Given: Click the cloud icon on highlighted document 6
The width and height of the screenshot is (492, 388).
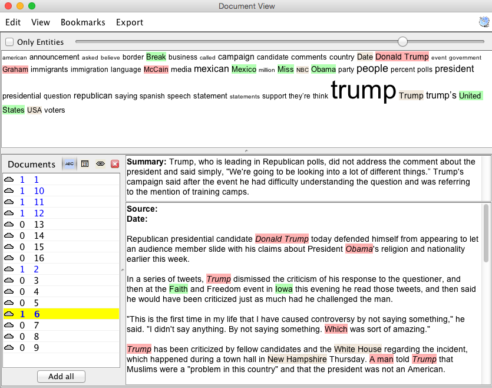Looking at the screenshot, I should click(x=9, y=314).
